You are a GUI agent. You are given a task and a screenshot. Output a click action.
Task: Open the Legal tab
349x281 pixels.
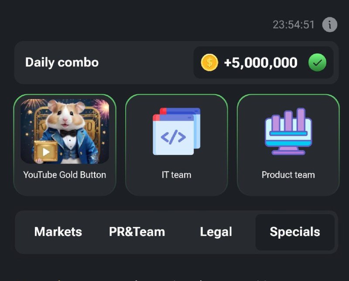click(x=216, y=232)
